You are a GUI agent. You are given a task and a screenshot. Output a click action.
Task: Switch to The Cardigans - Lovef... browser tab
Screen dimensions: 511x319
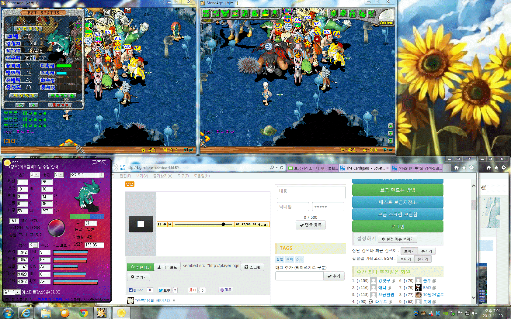(365, 168)
